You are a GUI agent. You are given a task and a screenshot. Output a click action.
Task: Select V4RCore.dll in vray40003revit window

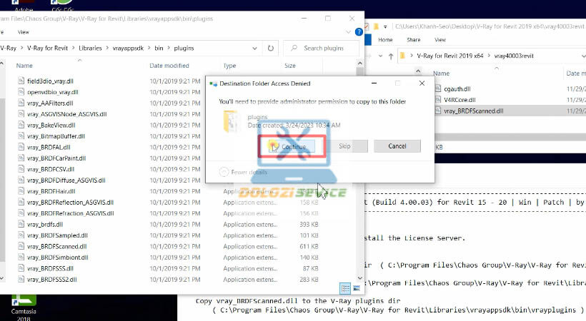[x=460, y=100]
